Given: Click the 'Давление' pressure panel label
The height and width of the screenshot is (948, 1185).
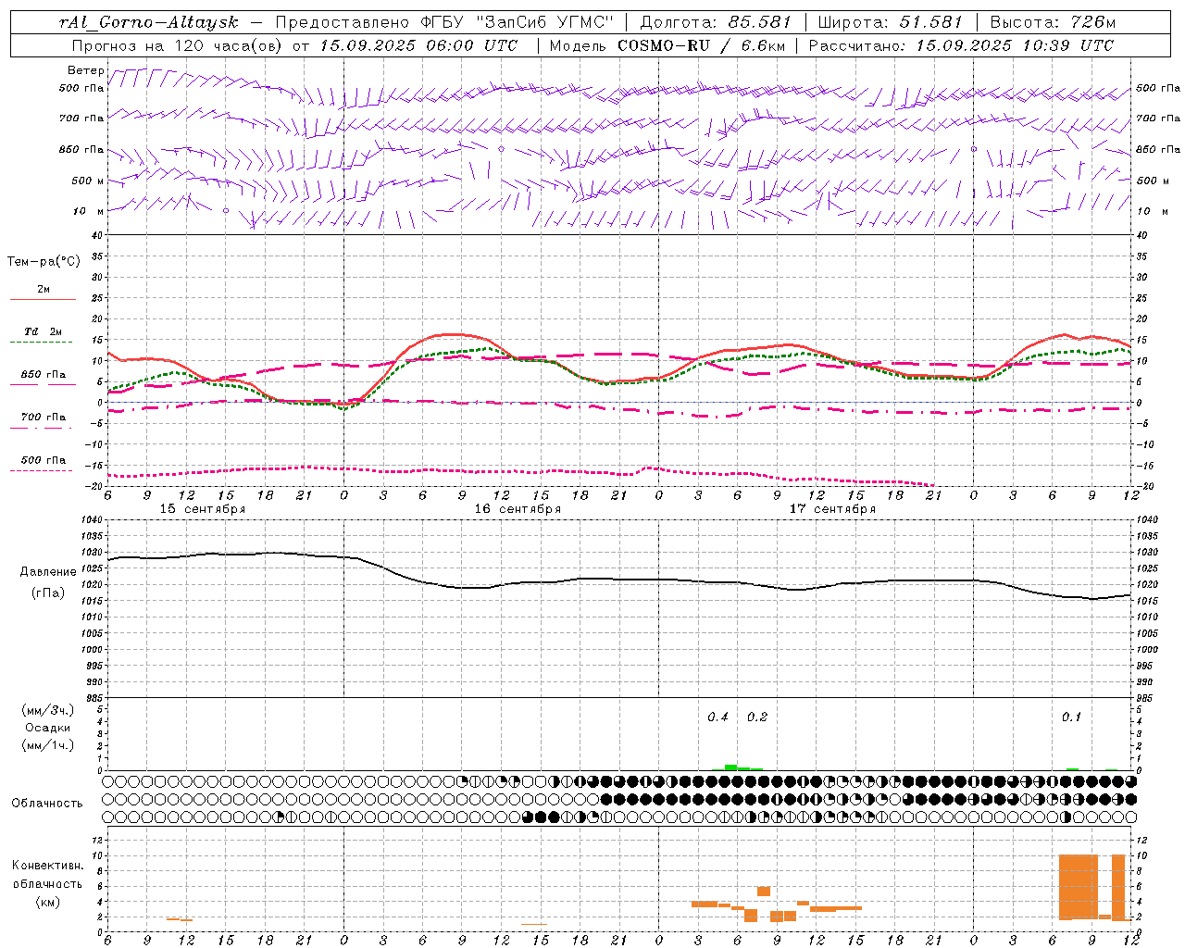Looking at the screenshot, I should point(48,572).
